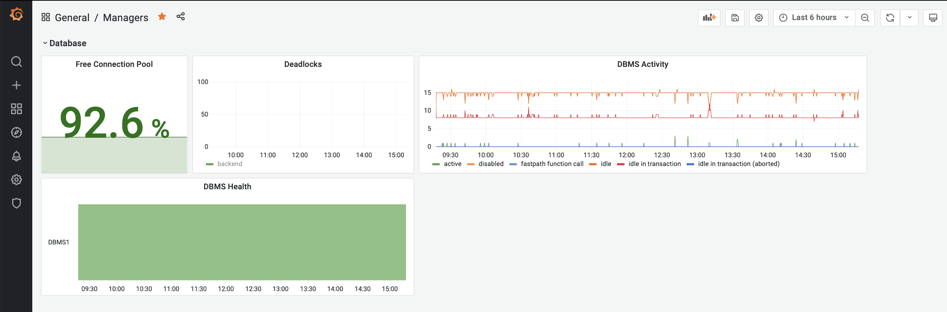The width and height of the screenshot is (947, 312).
Task: Click the disabled series color swatch
Action: point(471,164)
